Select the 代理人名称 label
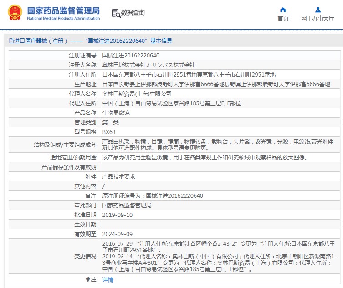343x288 pixels. pyautogui.click(x=82, y=94)
